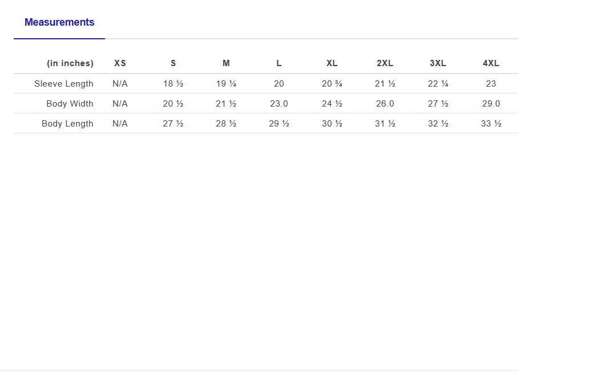600x379 pixels.
Task: Click the Body Width value for 4XL
Action: pos(491,104)
